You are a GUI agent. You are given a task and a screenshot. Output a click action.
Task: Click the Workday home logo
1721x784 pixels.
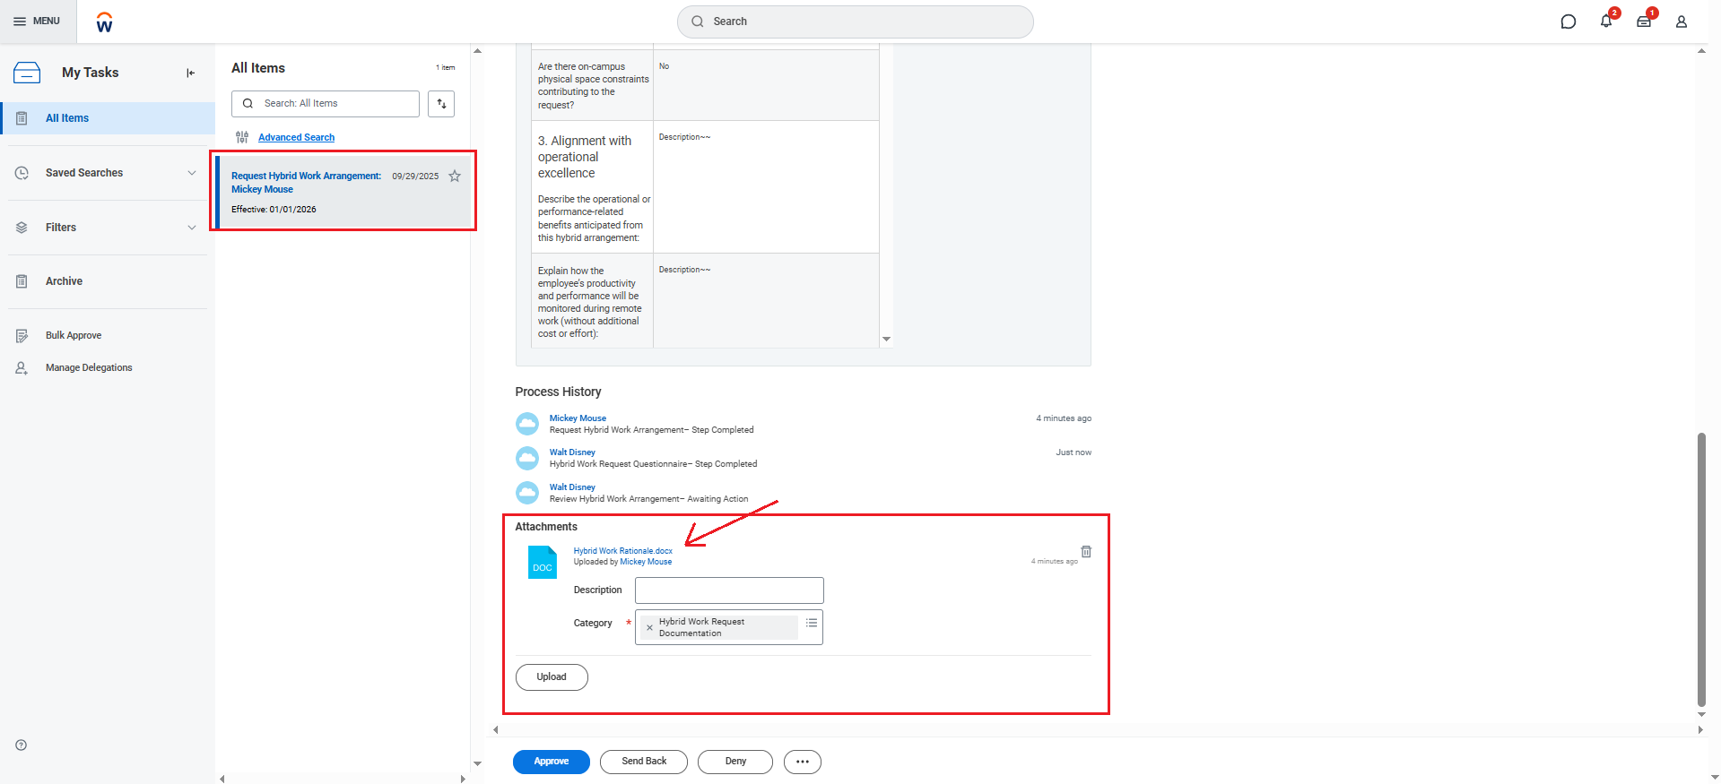[x=104, y=22]
